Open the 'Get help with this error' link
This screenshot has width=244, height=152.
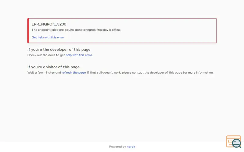tap(48, 37)
